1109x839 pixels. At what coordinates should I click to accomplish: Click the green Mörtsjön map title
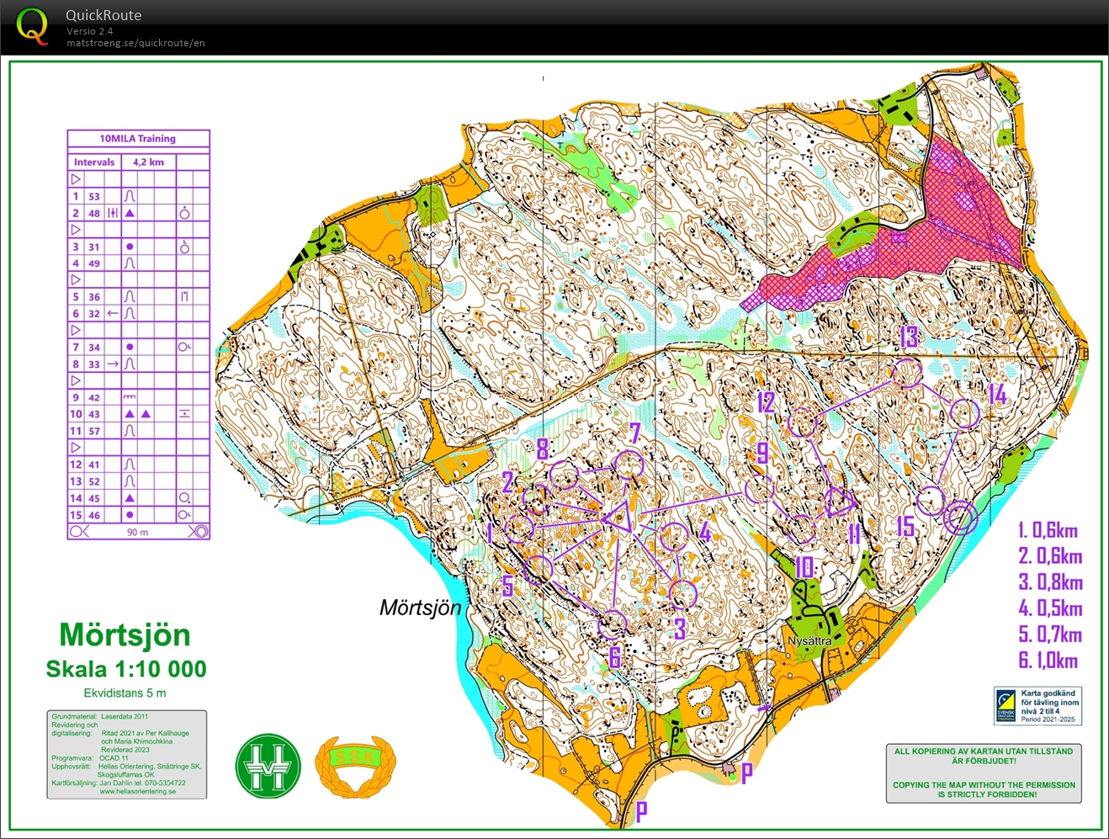[125, 635]
